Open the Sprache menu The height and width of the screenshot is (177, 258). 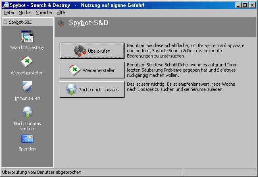click(44, 12)
